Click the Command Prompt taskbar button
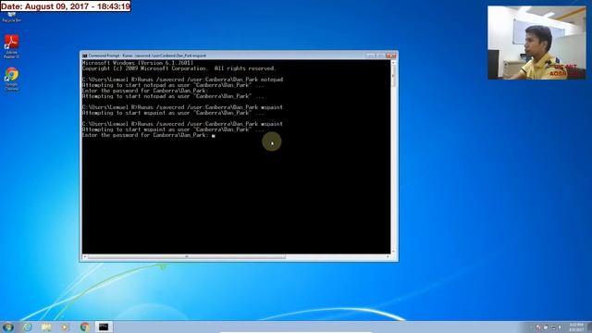592x333 pixels. [104, 327]
